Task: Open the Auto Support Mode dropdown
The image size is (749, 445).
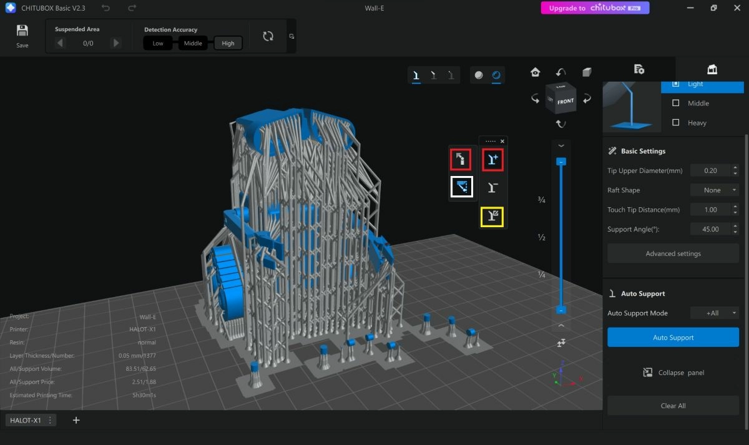Action: [715, 313]
